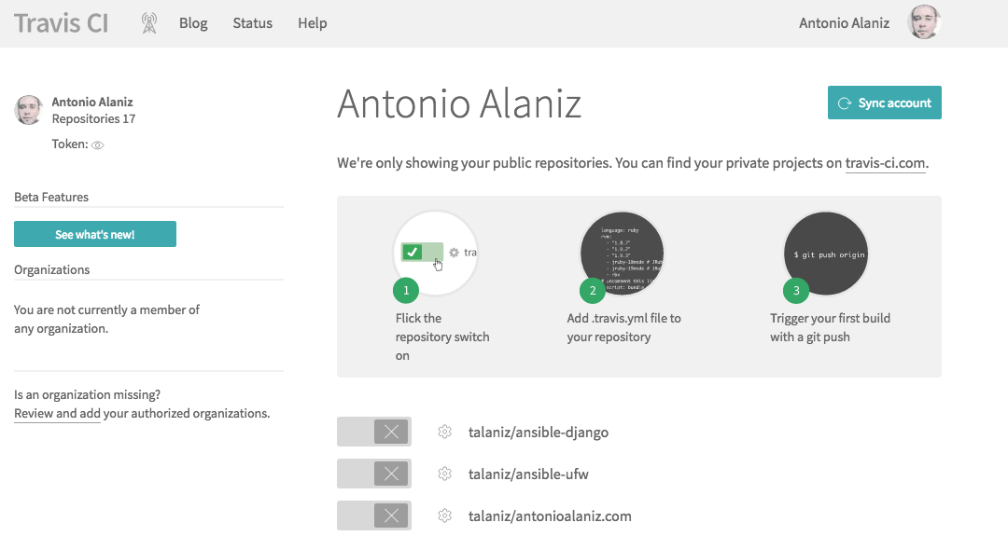Click the header profile avatar
This screenshot has width=1008, height=536.
pyautogui.click(x=924, y=22)
